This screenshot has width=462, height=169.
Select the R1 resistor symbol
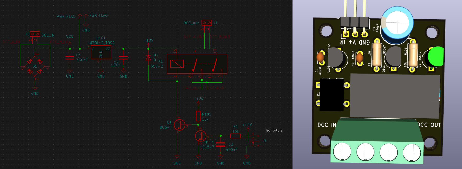[235, 136]
